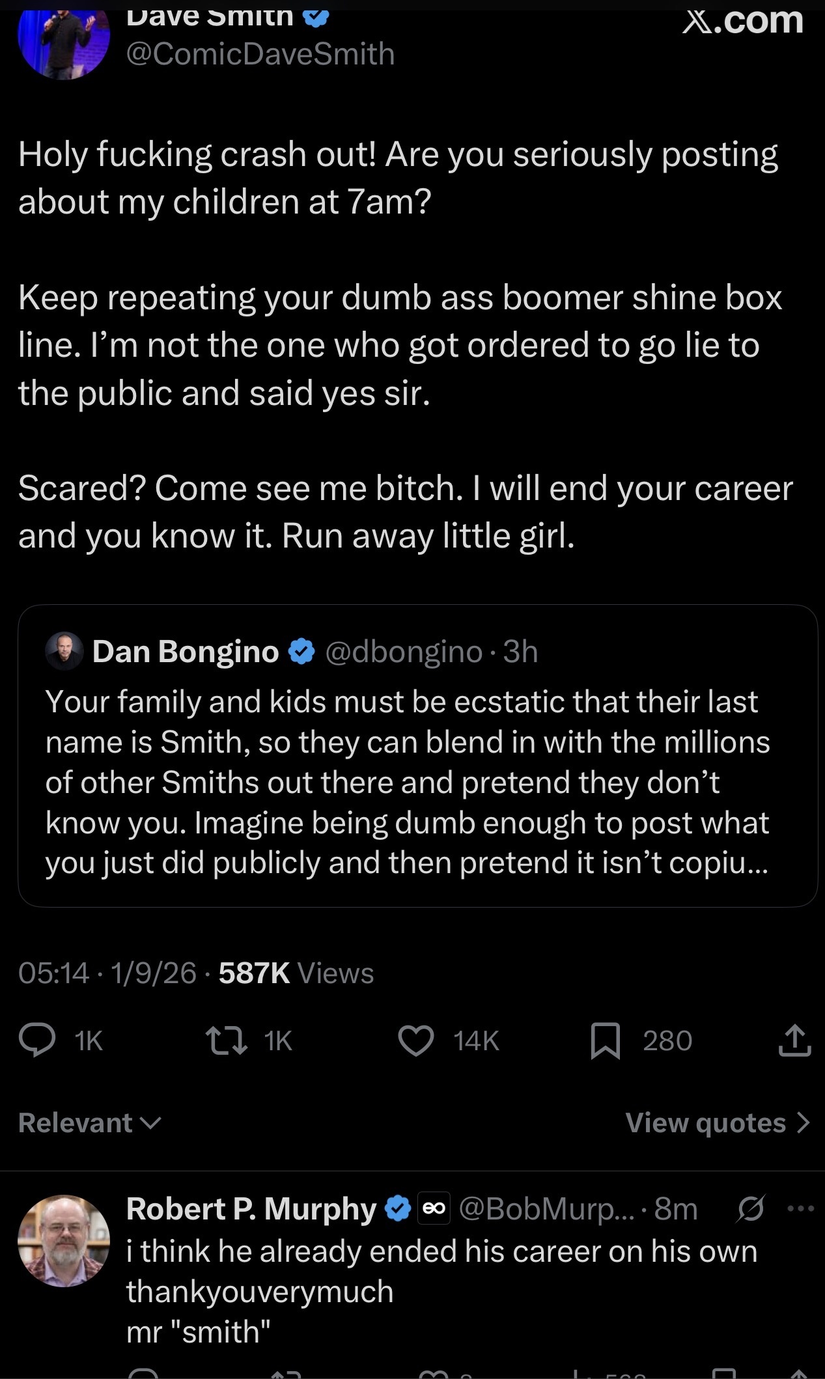825x1379 pixels.
Task: Like the post with the heart icon
Action: [x=415, y=1040]
